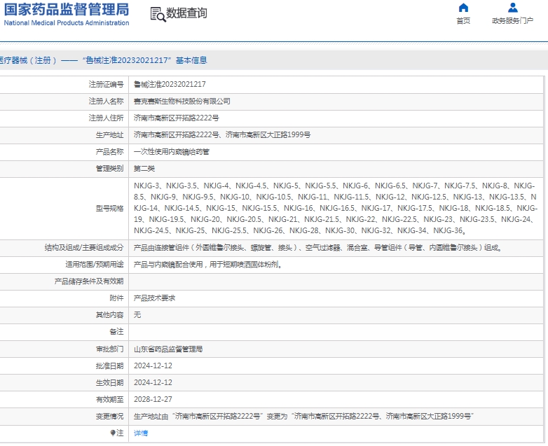Click the 批准日期 value 2024-12-12
Screen dimensions: 548x446
coord(153,365)
